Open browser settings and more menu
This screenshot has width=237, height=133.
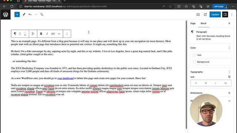click(233, 6)
